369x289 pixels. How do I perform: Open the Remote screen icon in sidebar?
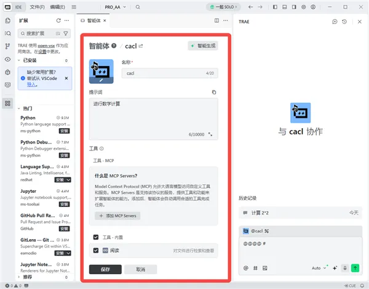[x=7, y=85]
